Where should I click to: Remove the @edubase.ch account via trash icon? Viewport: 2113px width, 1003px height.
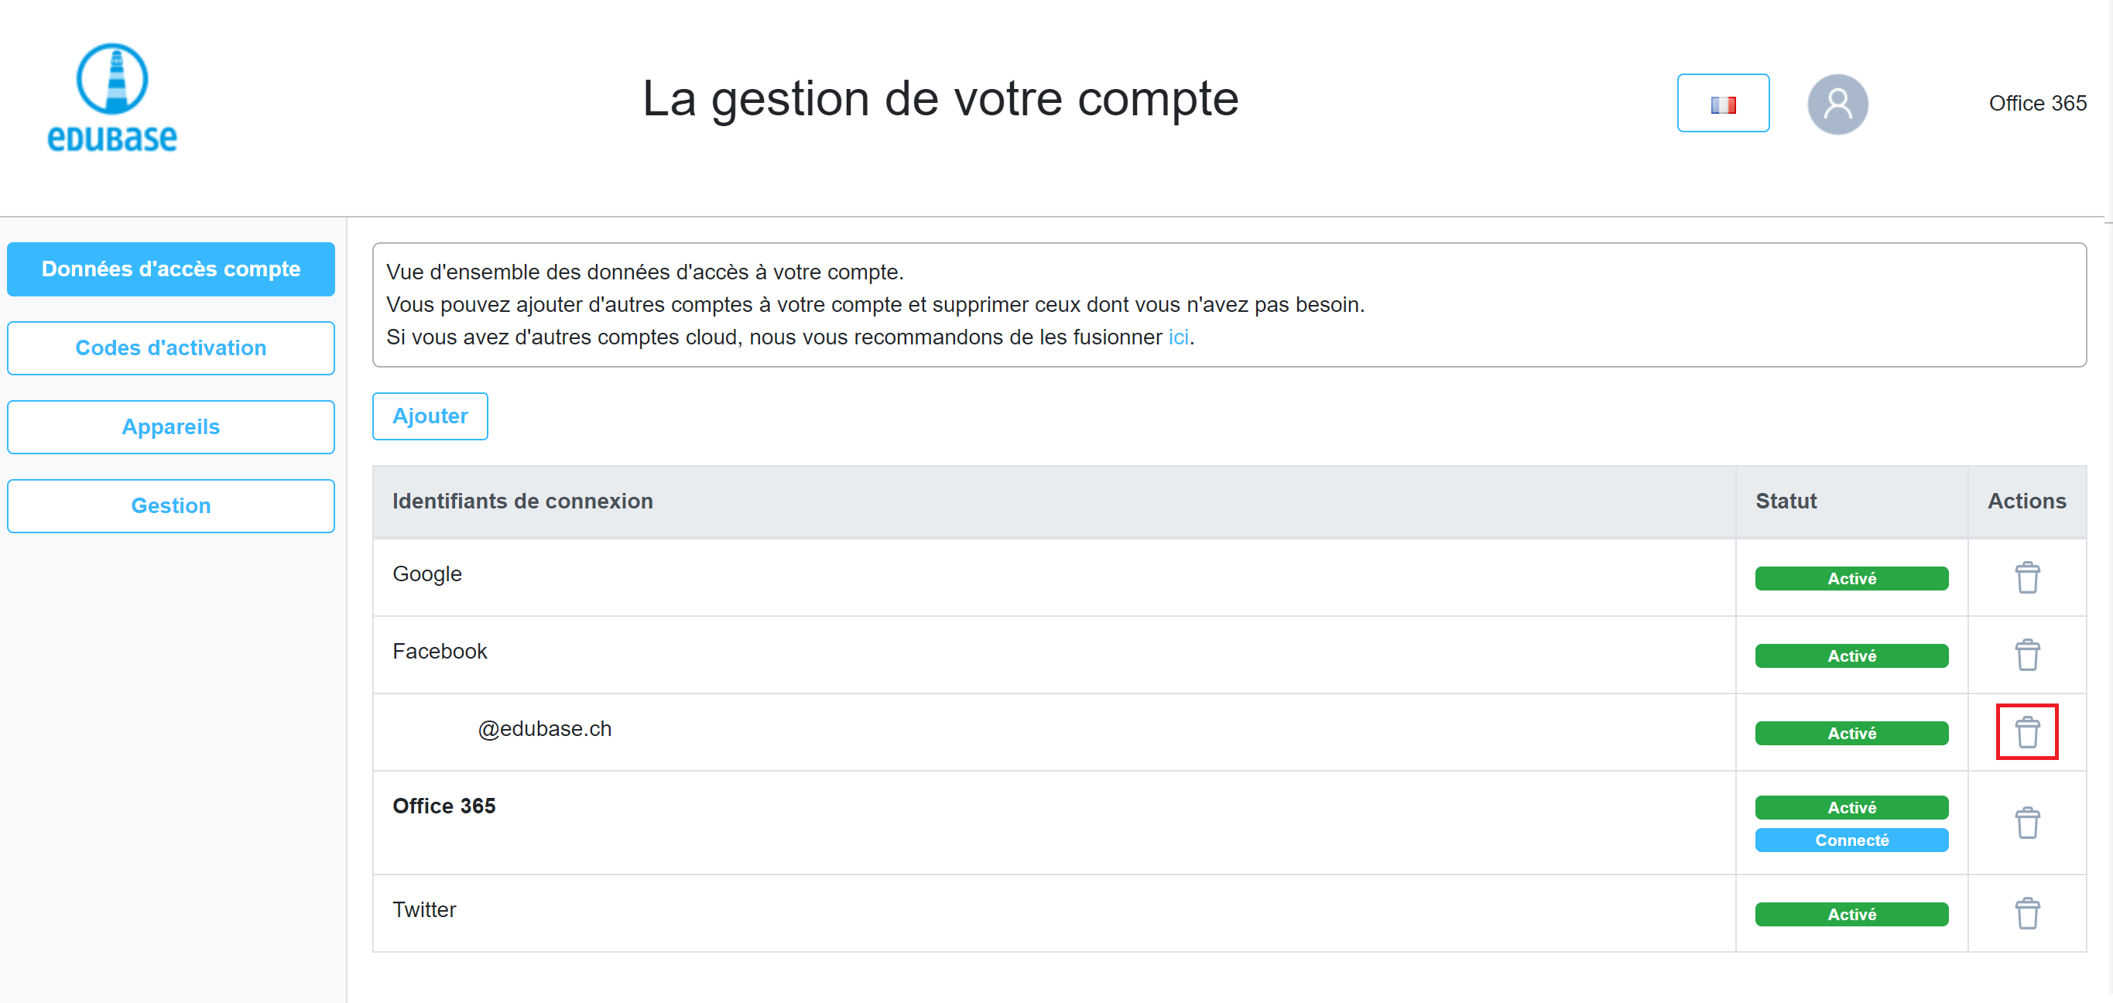2027,731
